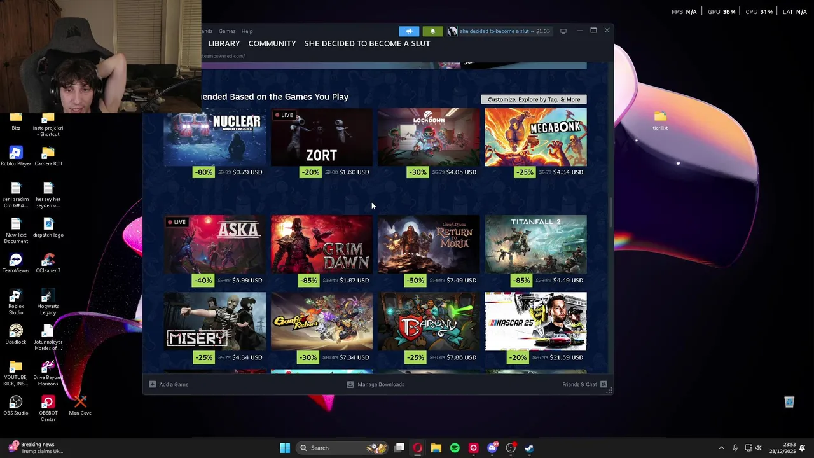
Task: Open the Nuclear Nightmare game capsule
Action: click(x=215, y=137)
